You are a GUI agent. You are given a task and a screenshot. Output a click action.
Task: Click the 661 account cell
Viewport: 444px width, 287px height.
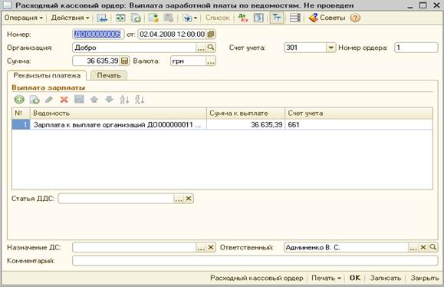coord(359,124)
